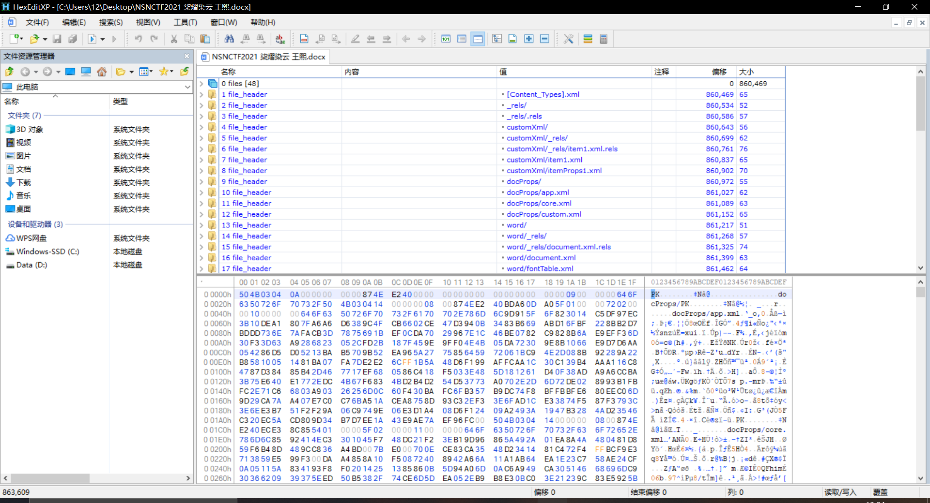The height and width of the screenshot is (503, 930).
Task: Open Find with the binoculars icon
Action: pos(229,39)
